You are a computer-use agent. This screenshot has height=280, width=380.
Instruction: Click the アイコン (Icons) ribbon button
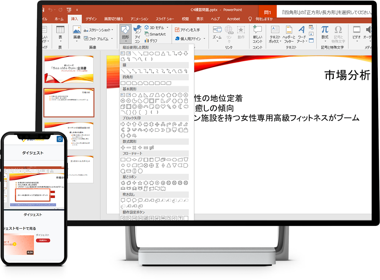tap(137, 34)
